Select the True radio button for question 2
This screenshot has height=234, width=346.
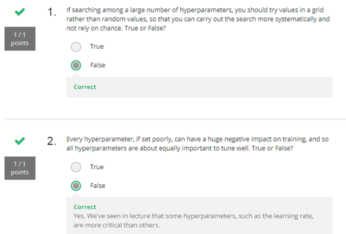(x=76, y=167)
